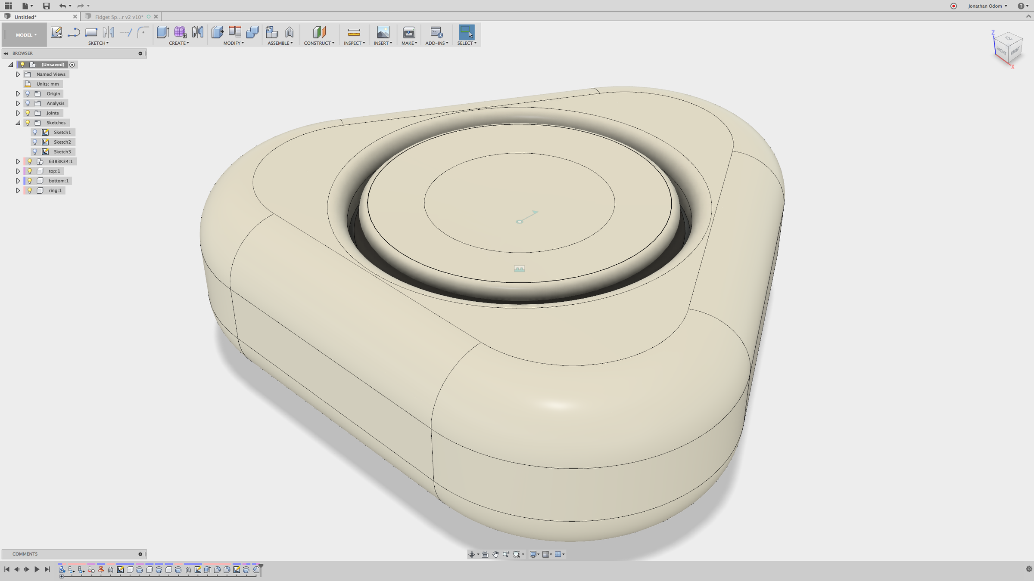This screenshot has height=581, width=1034.
Task: Select the Pan hand tool icon
Action: pyautogui.click(x=495, y=554)
